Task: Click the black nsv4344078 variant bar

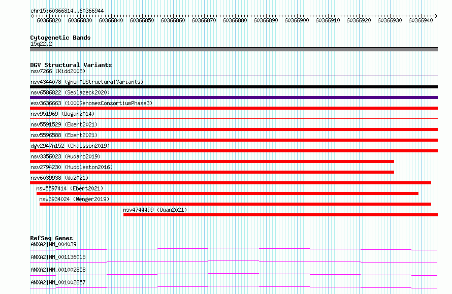Action: [234, 87]
